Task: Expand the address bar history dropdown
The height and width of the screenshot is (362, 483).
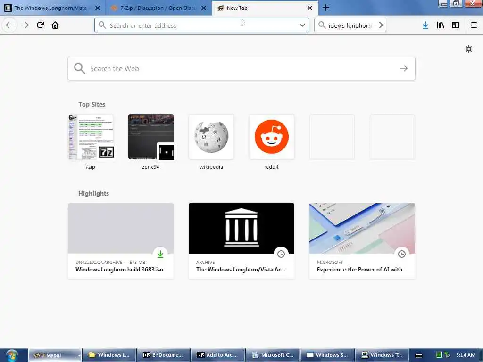Action: pyautogui.click(x=302, y=25)
